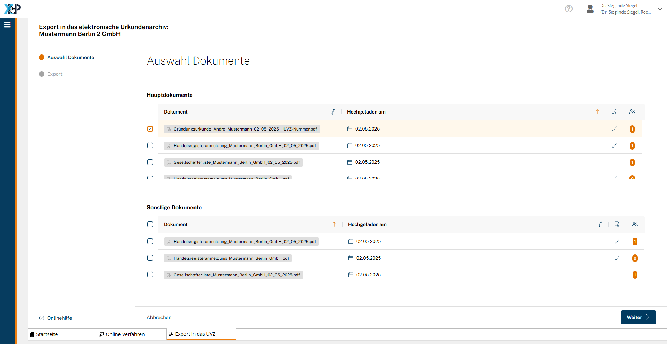Viewport: 667px width, 344px height.
Task: Open help question mark icon in header
Action: point(568,9)
